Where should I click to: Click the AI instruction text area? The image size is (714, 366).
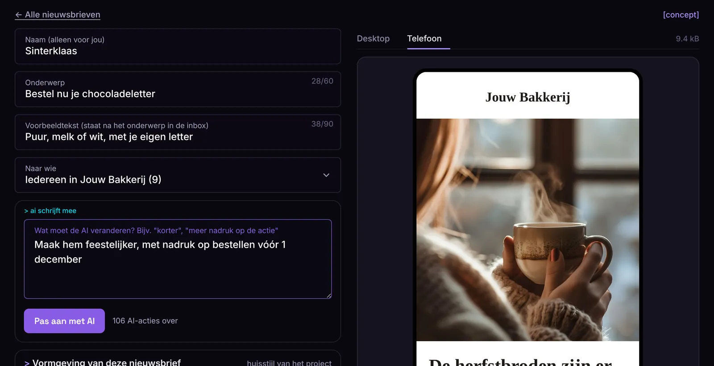point(178,259)
